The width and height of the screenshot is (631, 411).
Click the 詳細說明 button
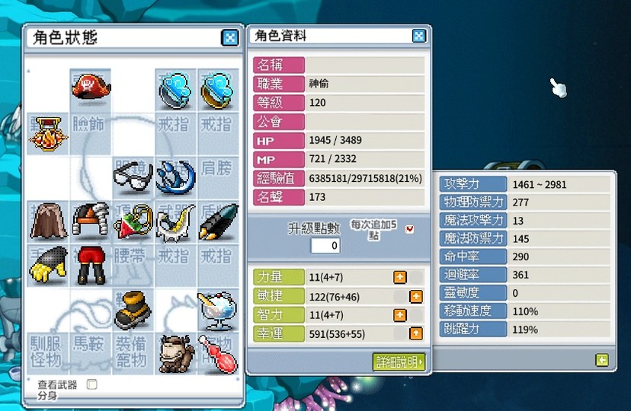[x=399, y=362]
